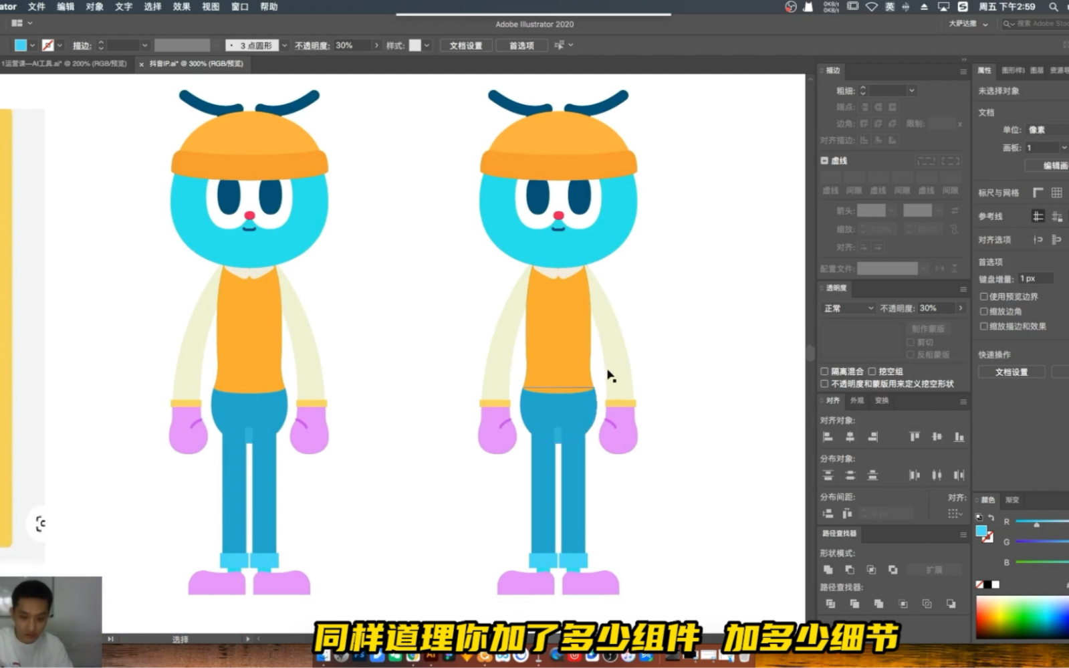Image resolution: width=1069 pixels, height=668 pixels.
Task: Open the fill color dropdown in control bar
Action: pyautogui.click(x=32, y=45)
